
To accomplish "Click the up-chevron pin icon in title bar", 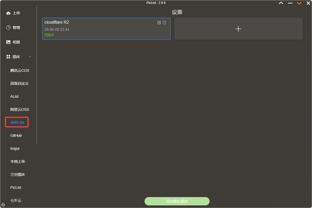I will [x=281, y=3].
